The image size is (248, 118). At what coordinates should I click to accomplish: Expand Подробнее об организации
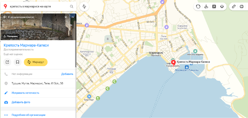28,115
